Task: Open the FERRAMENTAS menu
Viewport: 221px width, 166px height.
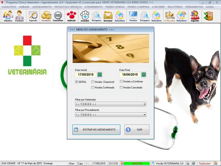Action: 194,7
